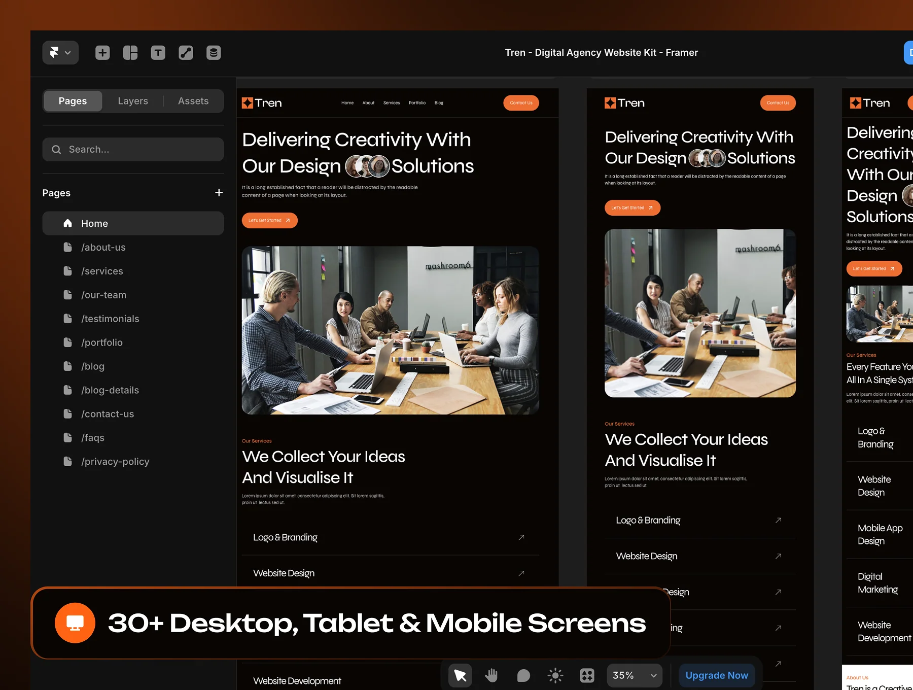Switch to the Pages tab
Viewport: 913px width, 690px height.
click(73, 101)
